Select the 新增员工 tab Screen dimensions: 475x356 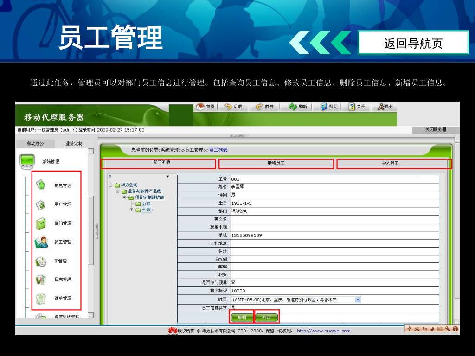(276, 164)
